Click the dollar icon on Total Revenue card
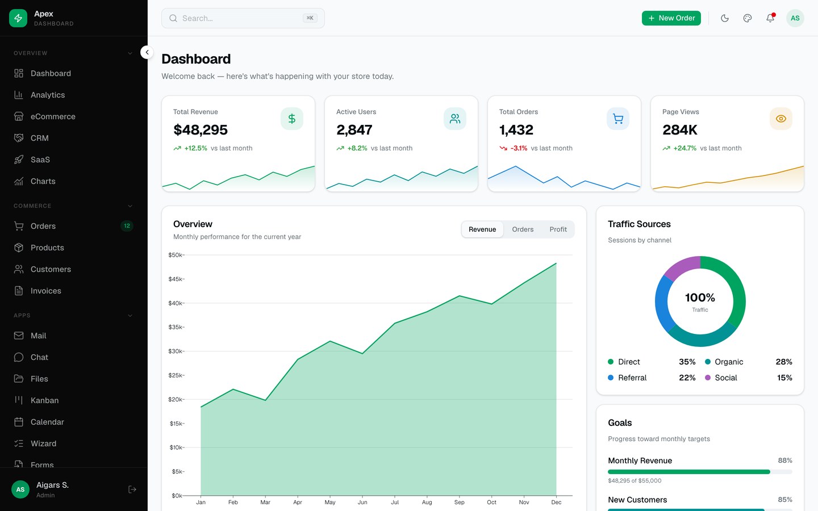The height and width of the screenshot is (511, 818). pos(292,119)
